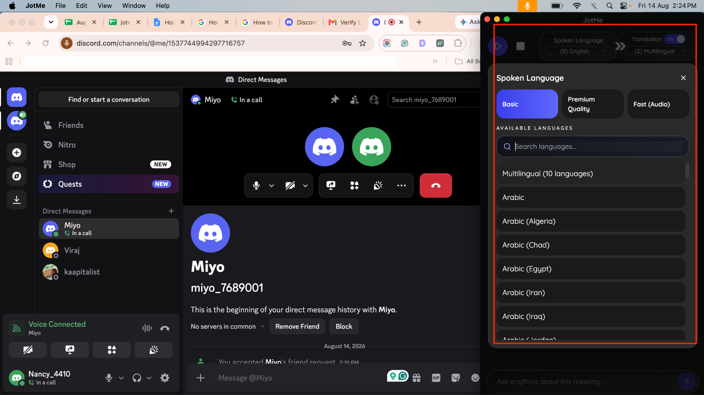The width and height of the screenshot is (704, 395).
Task: Open Viraj direct message
Action: point(109,250)
